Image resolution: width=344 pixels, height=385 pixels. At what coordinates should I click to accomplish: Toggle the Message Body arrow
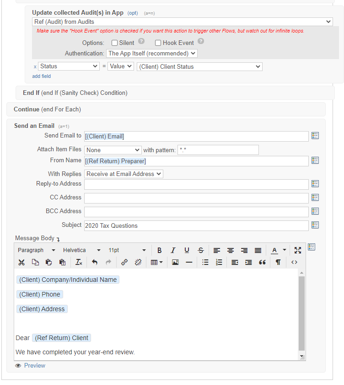point(58,239)
